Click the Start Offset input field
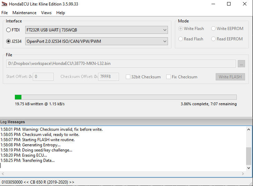Image resolution: width=253 pixels, height=186 pixels. click(43, 77)
